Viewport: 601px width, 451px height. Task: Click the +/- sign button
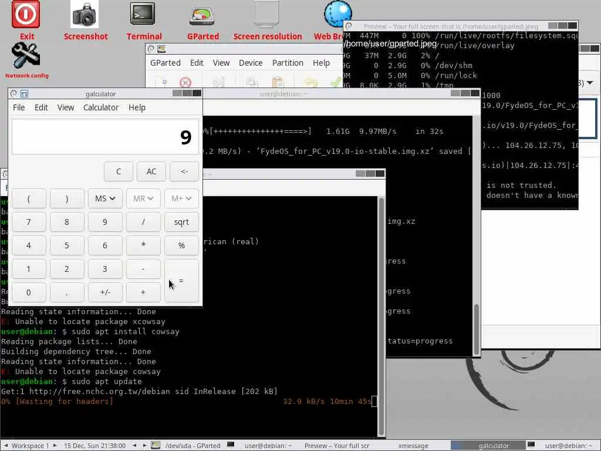tap(105, 292)
